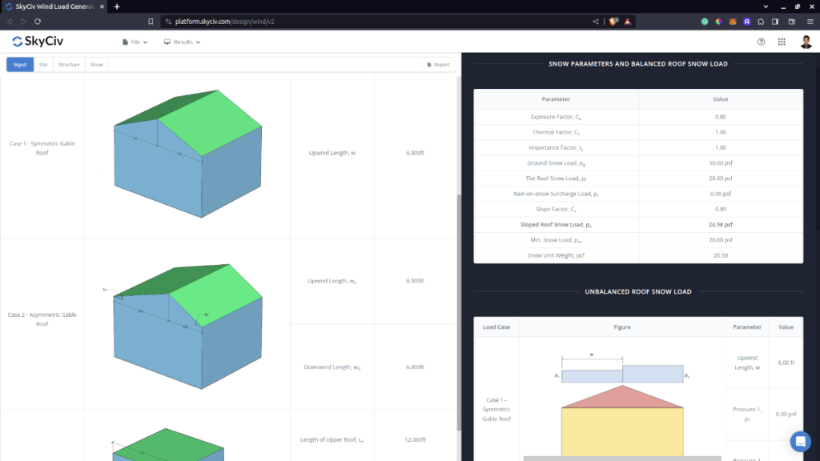Open the apps grid icon

[782, 42]
